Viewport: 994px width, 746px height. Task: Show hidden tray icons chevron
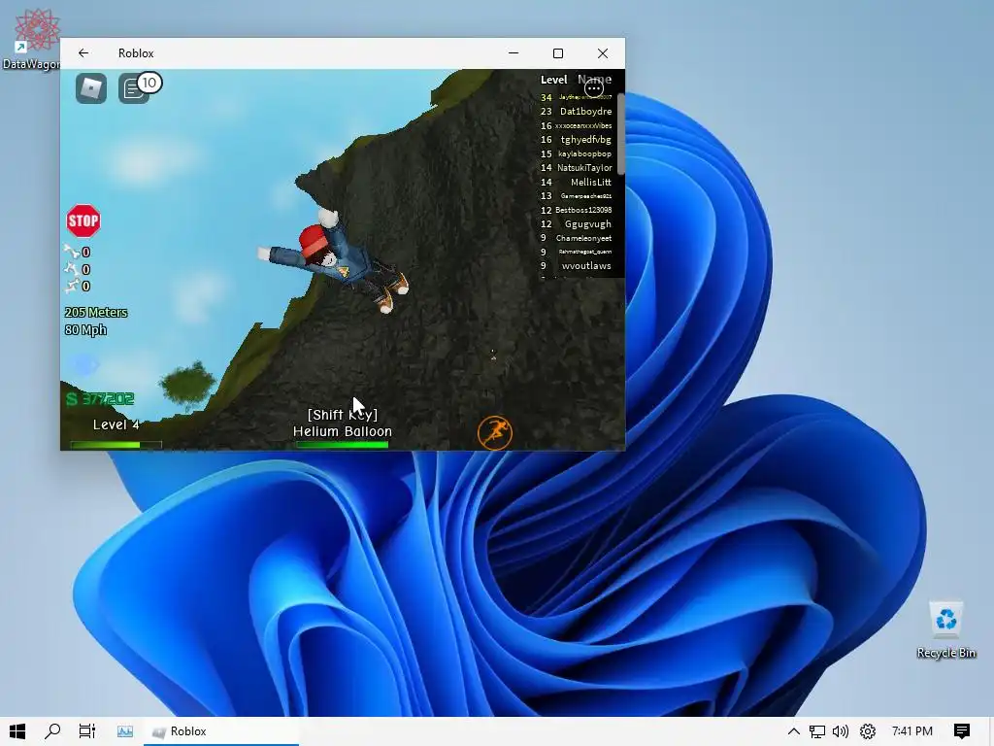[x=794, y=731]
